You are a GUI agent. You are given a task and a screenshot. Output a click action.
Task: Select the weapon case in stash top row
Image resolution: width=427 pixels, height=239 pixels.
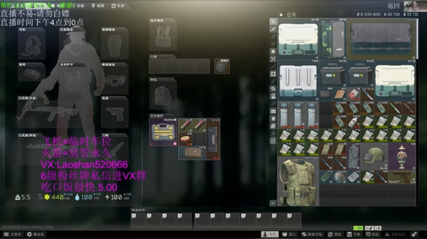point(333,39)
